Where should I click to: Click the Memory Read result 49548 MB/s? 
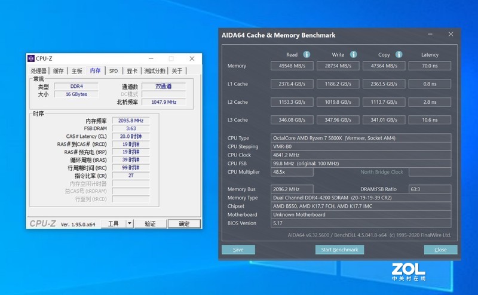[292, 66]
